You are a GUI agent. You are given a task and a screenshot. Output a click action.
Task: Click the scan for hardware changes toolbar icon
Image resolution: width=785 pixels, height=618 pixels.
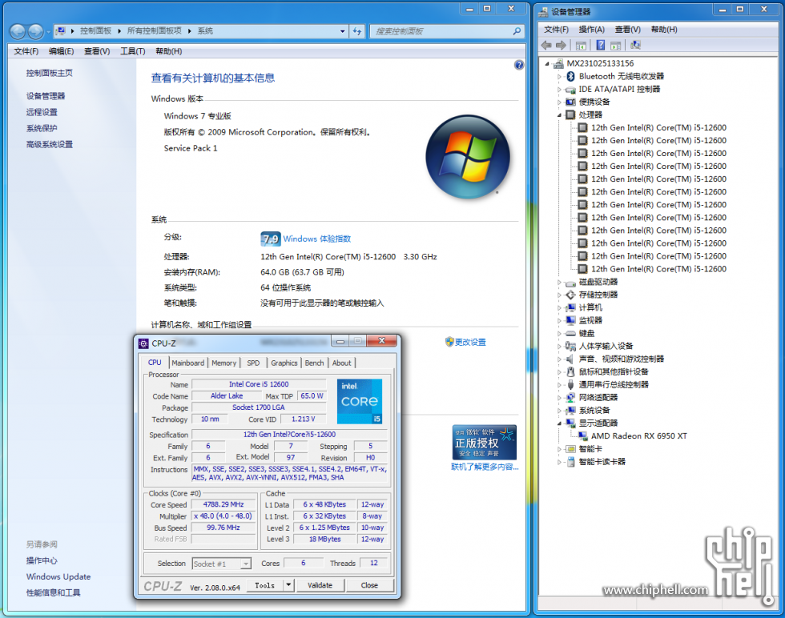[x=636, y=46]
